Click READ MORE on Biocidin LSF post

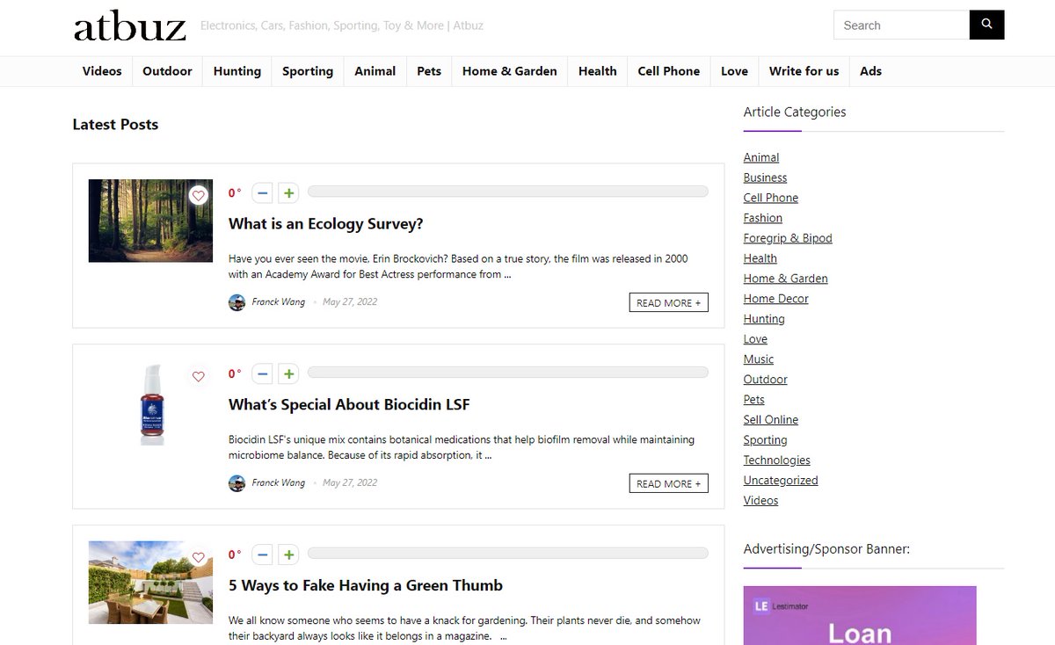click(669, 483)
